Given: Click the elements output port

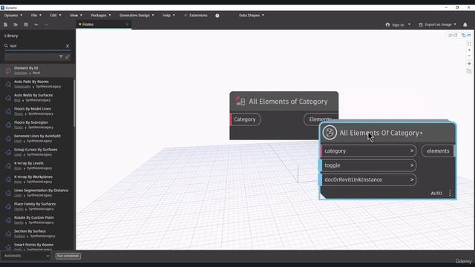Looking at the screenshot, I should pyautogui.click(x=438, y=151).
